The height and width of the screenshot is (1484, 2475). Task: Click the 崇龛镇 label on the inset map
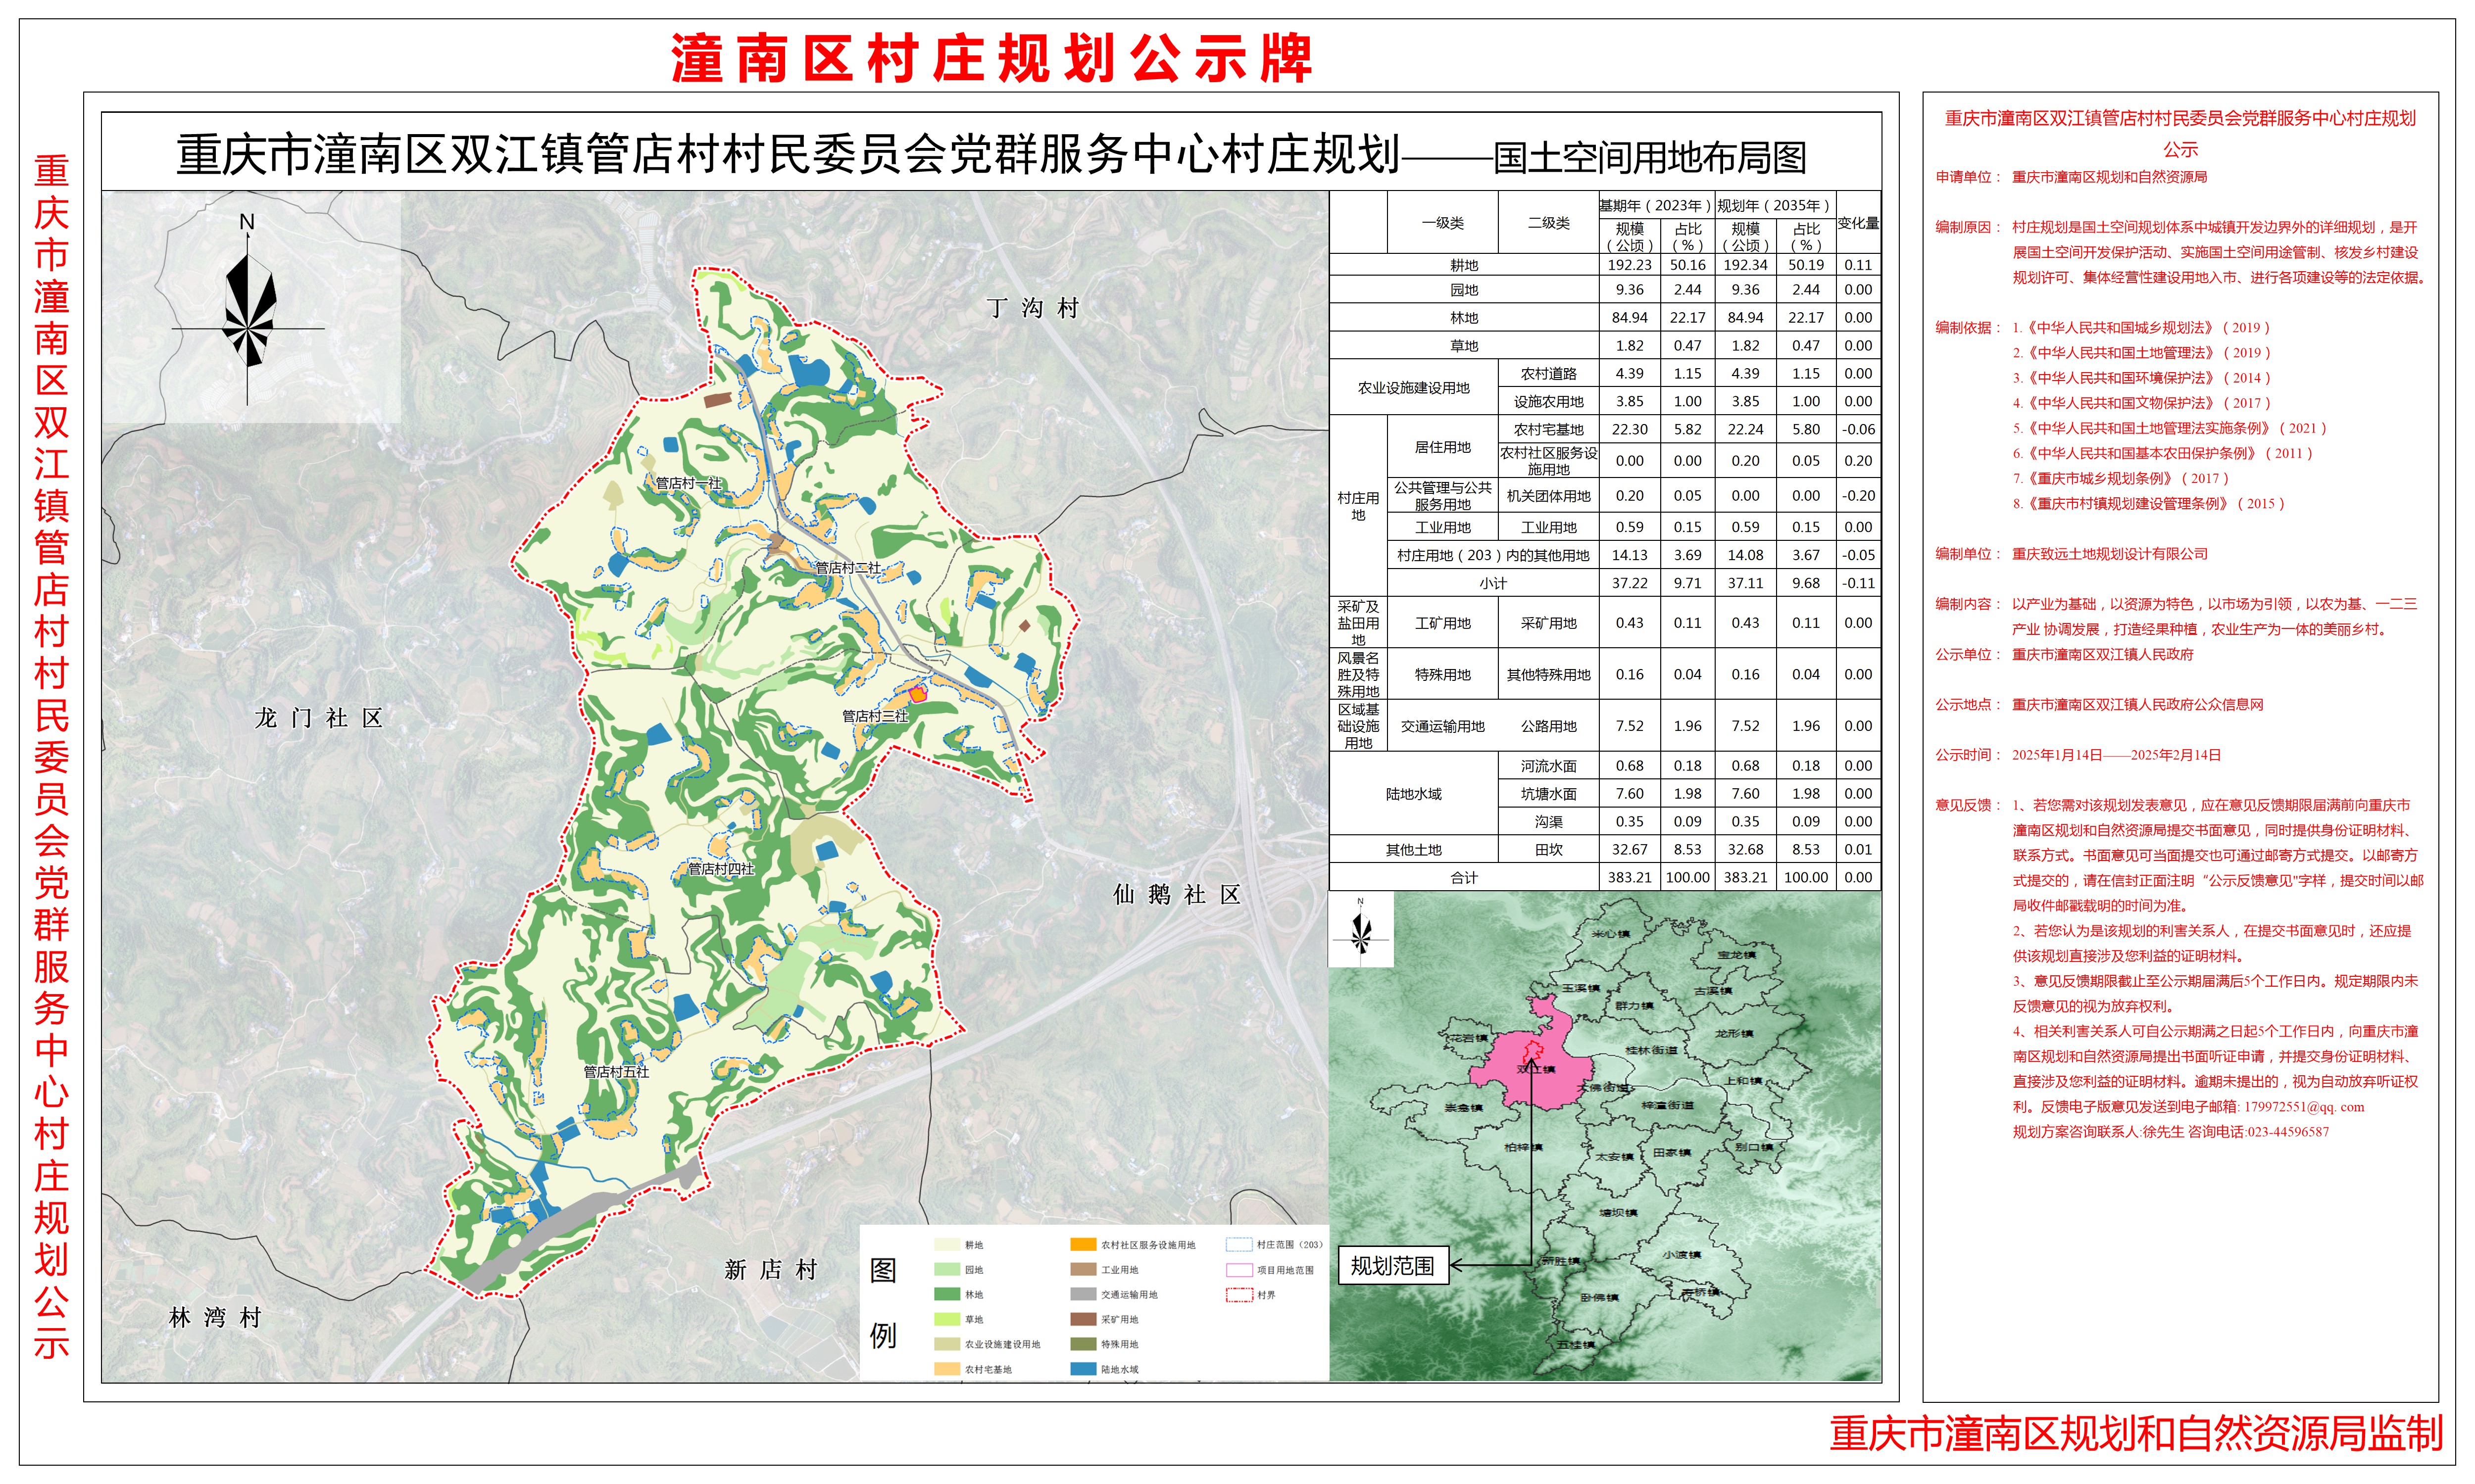[1464, 1108]
